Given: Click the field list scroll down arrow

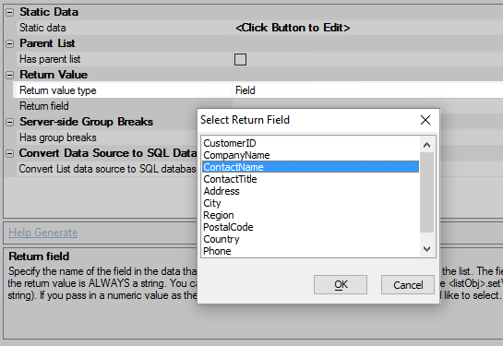Looking at the screenshot, I should [x=426, y=249].
